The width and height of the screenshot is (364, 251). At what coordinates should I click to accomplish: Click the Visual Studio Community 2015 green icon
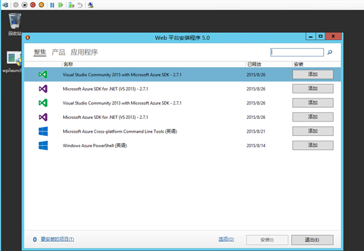click(x=43, y=74)
